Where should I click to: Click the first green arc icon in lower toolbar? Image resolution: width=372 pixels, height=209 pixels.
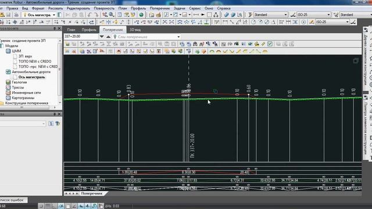[x=212, y=51]
